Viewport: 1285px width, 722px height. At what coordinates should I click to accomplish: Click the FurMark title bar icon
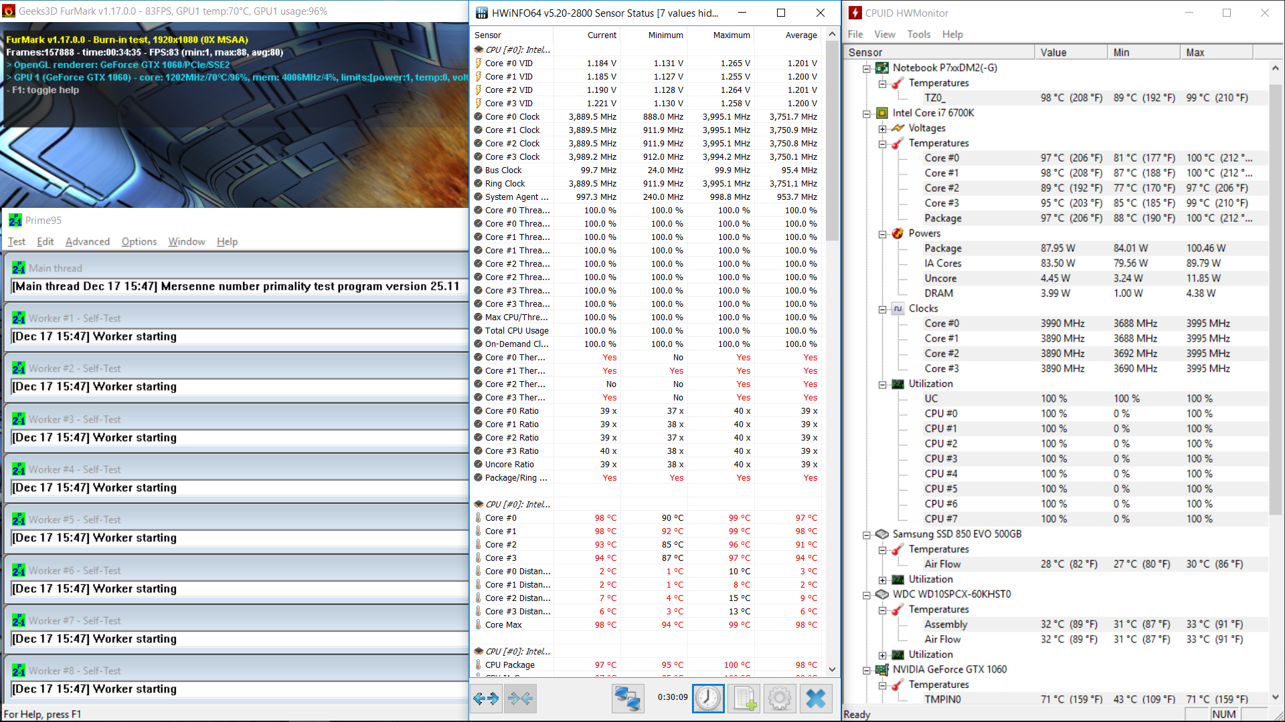tap(9, 11)
